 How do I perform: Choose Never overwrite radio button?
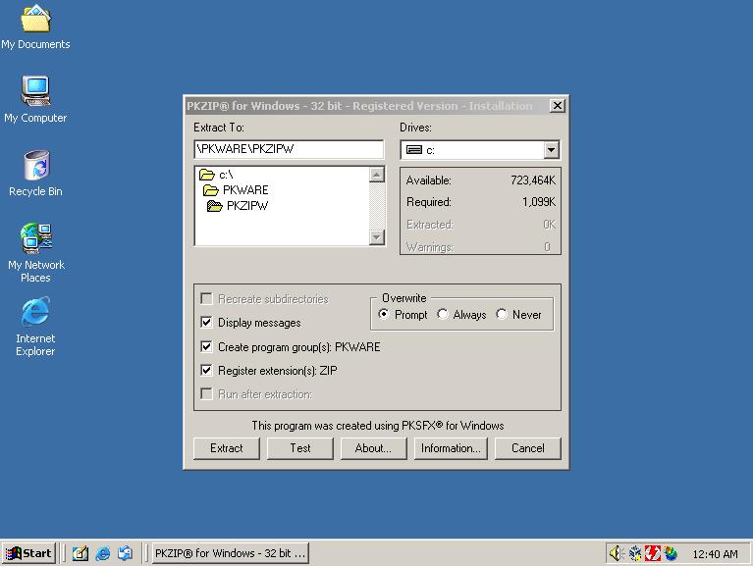click(x=502, y=315)
